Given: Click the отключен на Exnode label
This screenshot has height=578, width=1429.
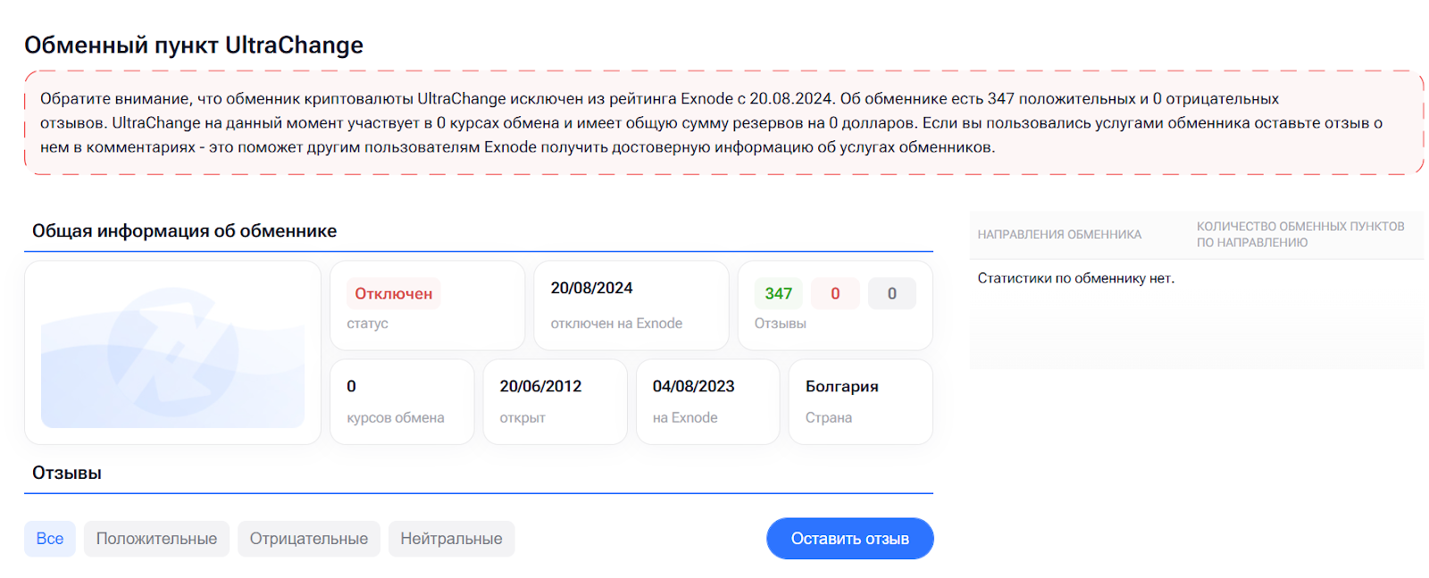Looking at the screenshot, I should (x=616, y=323).
